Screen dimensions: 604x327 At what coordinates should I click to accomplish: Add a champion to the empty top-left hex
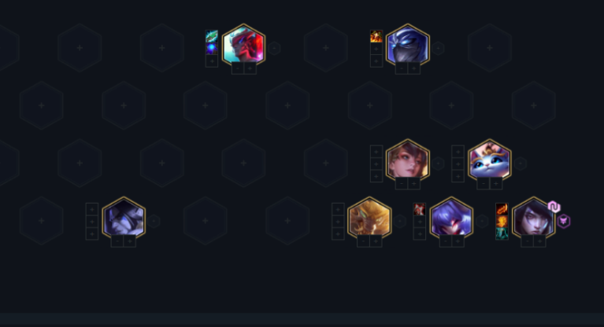coord(80,48)
